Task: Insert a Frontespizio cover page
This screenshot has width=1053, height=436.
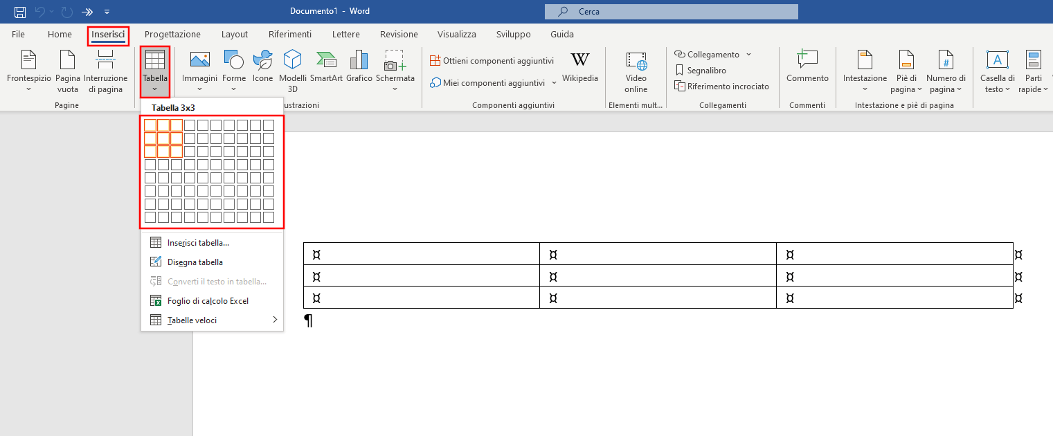Action: pos(29,71)
